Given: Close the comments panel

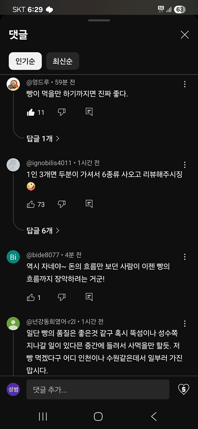Looking at the screenshot, I should 184,34.
